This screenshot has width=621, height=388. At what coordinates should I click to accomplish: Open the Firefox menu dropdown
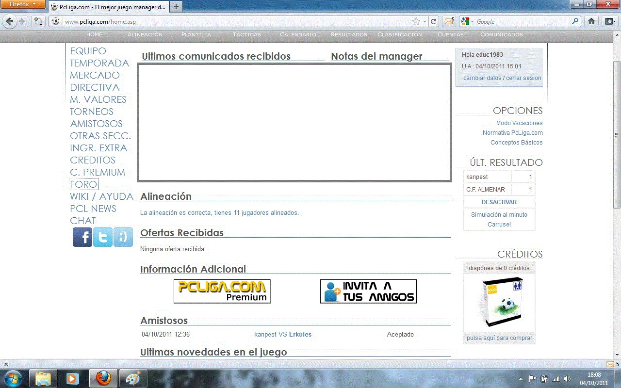pyautogui.click(x=23, y=4)
